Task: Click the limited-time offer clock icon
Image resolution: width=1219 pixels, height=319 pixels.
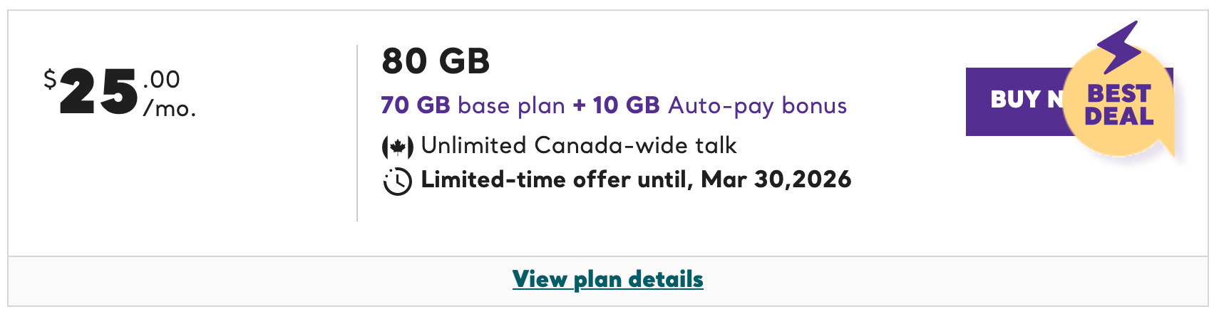Action: click(397, 181)
